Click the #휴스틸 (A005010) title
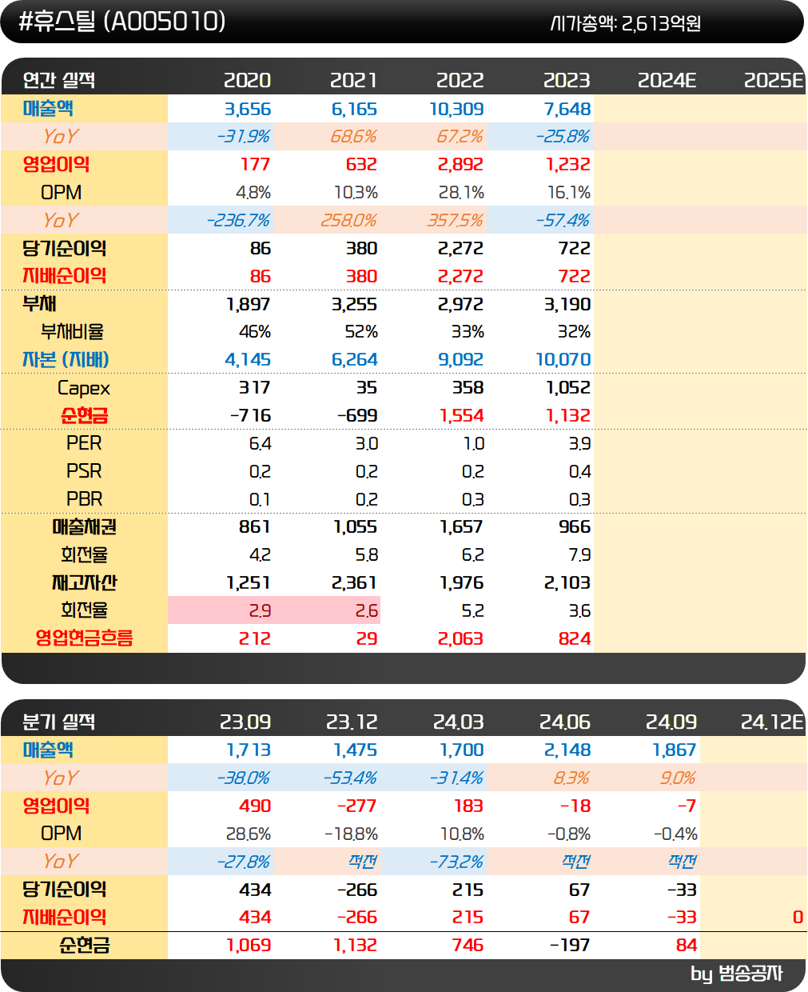 pyautogui.click(x=122, y=22)
